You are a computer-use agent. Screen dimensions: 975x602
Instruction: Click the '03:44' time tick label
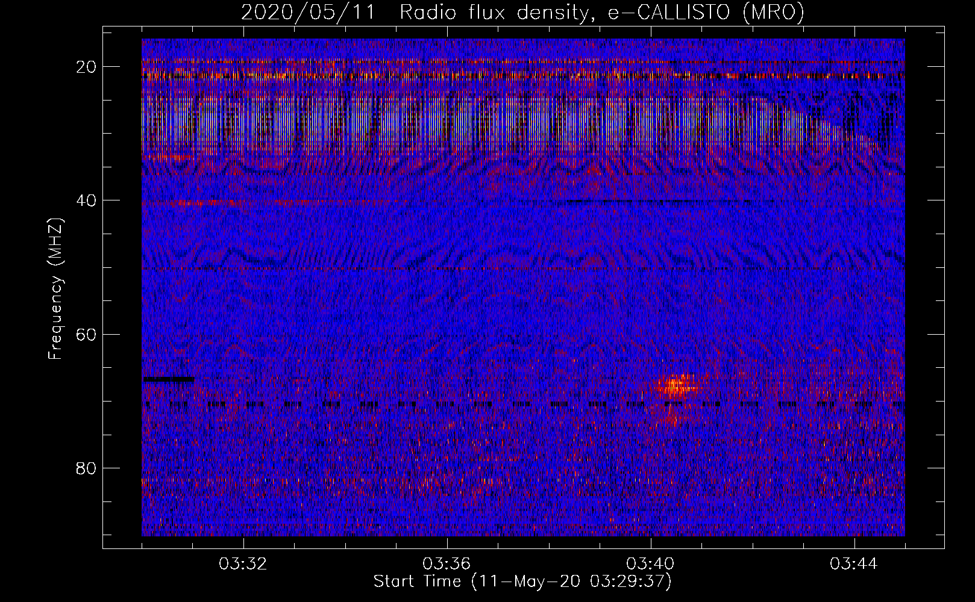pyautogui.click(x=854, y=564)
